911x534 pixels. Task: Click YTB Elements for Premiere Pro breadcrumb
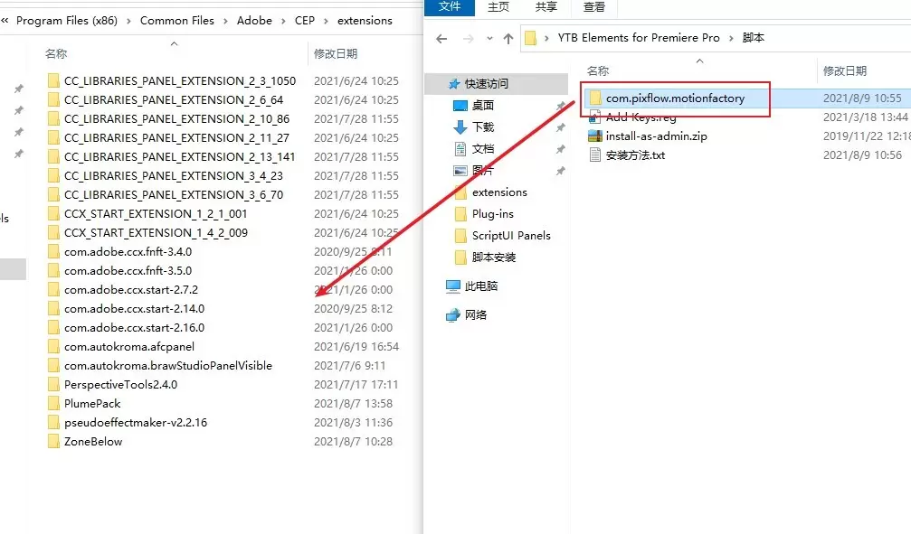pyautogui.click(x=639, y=38)
